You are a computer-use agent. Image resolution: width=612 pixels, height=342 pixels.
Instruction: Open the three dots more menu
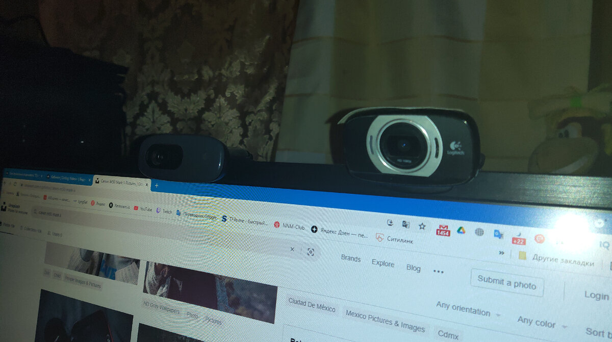[438, 272]
